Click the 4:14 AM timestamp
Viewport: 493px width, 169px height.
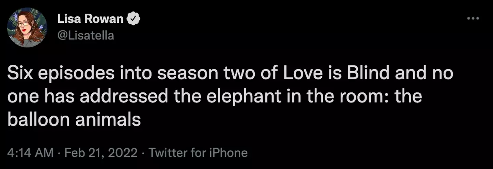click(x=30, y=153)
